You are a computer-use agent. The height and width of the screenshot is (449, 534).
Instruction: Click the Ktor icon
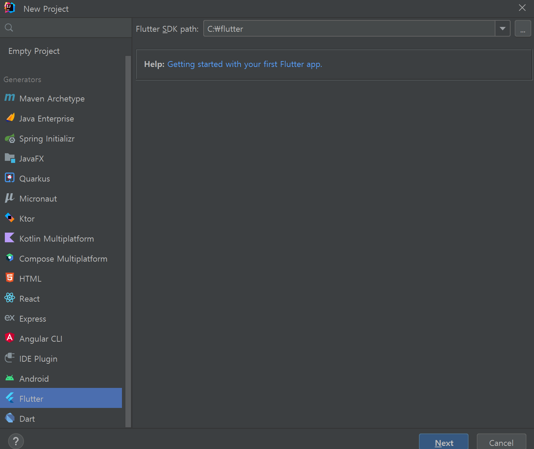point(10,218)
